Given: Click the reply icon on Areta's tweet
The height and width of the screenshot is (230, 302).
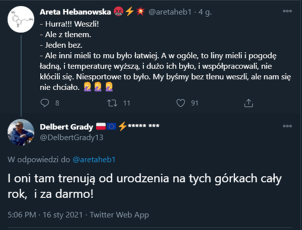Looking at the screenshot, I should (44, 103).
